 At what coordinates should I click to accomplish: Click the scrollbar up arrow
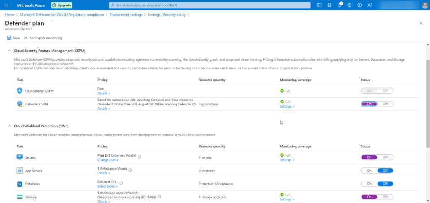(x=427, y=44)
